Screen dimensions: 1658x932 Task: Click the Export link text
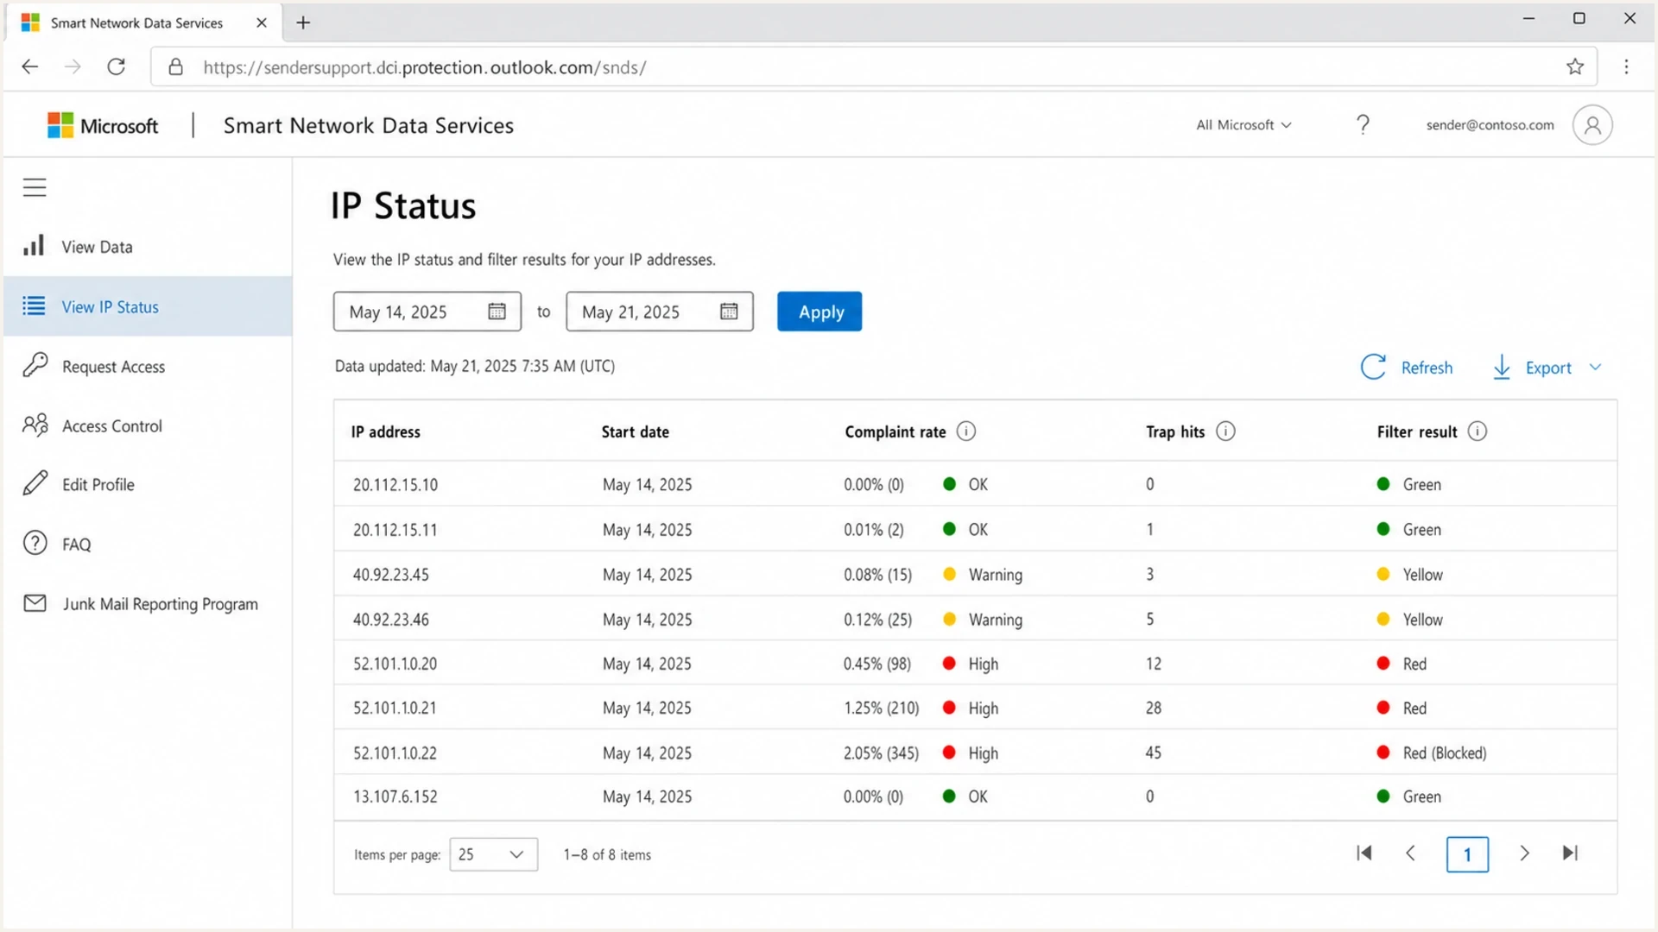(1548, 368)
